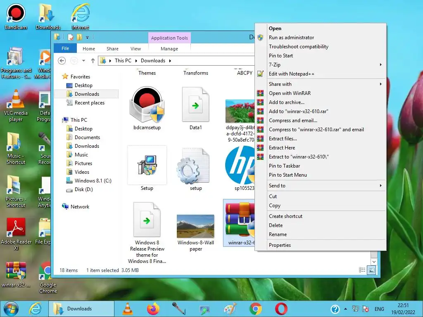Open the View ribbon tab
This screenshot has height=317, width=423.
point(135,49)
